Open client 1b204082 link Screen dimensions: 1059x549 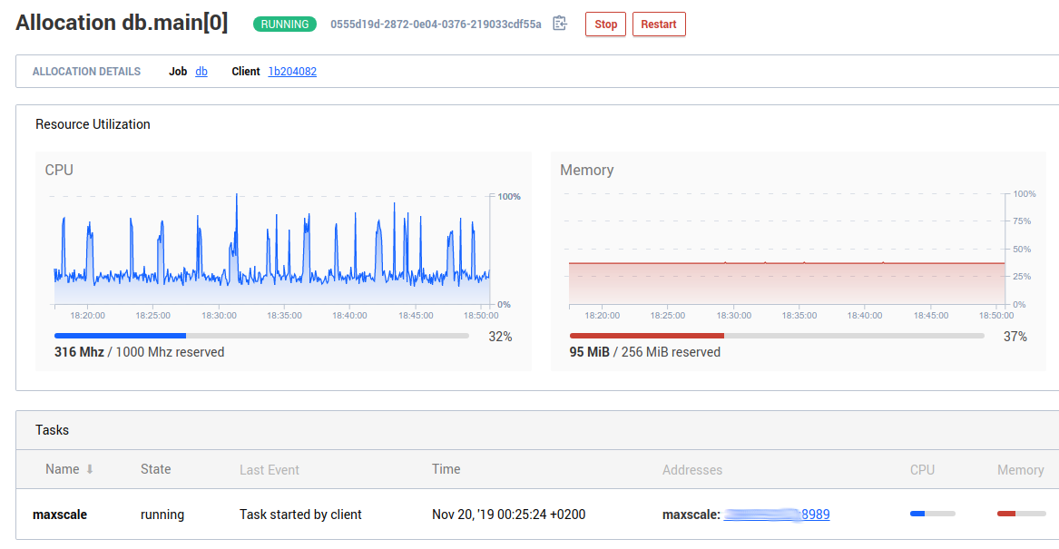pos(292,72)
